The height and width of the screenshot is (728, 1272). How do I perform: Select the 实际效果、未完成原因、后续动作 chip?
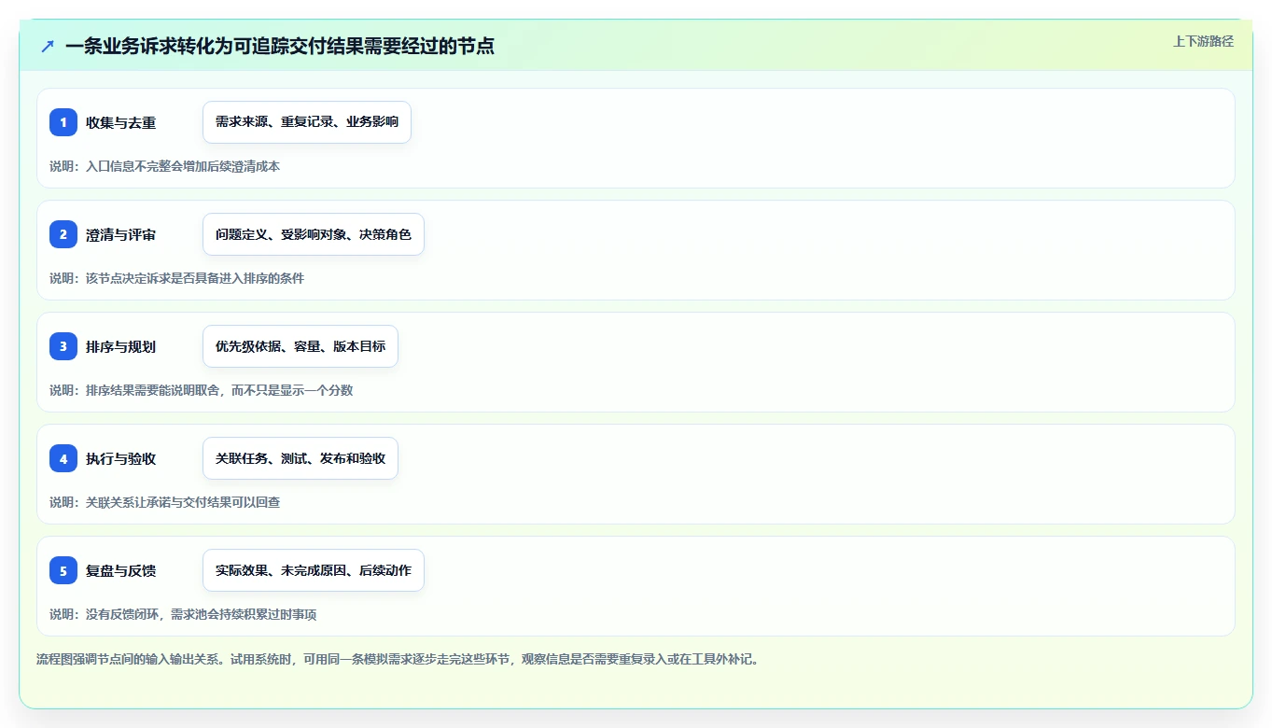pyautogui.click(x=314, y=570)
